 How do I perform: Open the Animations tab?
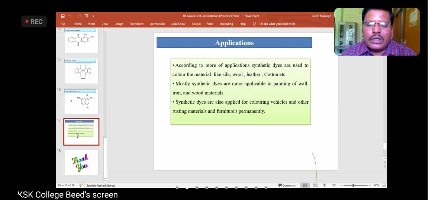pyautogui.click(x=157, y=24)
